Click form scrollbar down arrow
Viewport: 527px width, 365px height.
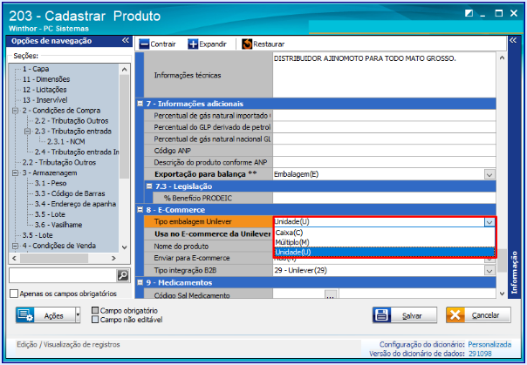(x=502, y=294)
